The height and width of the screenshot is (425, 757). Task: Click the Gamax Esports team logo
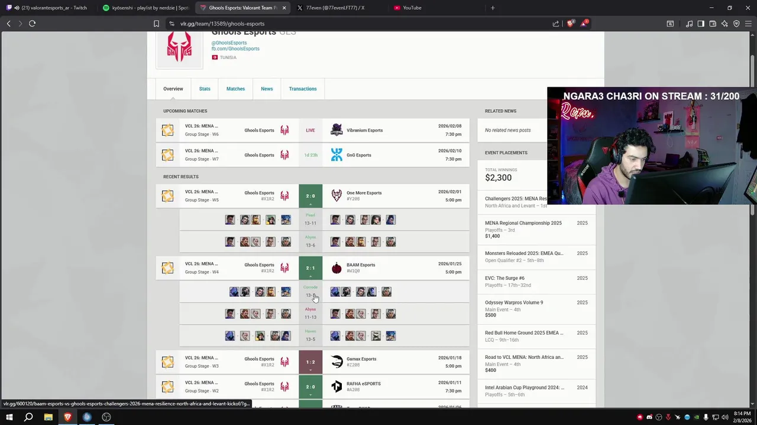click(x=337, y=362)
